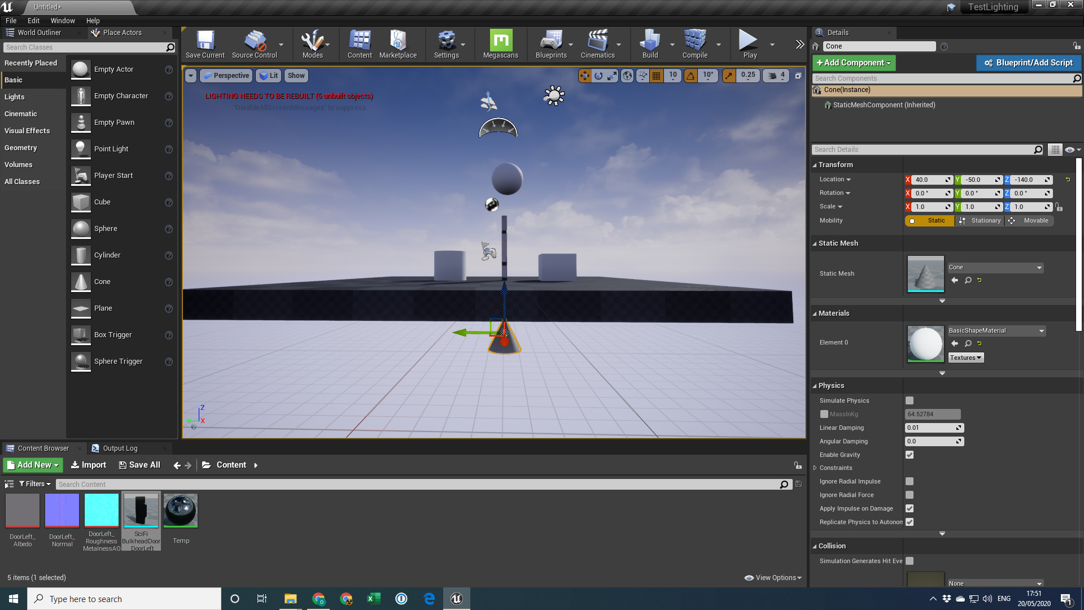Image resolution: width=1084 pixels, height=610 pixels.
Task: Collapse the Transform section in Details
Action: pyautogui.click(x=815, y=164)
